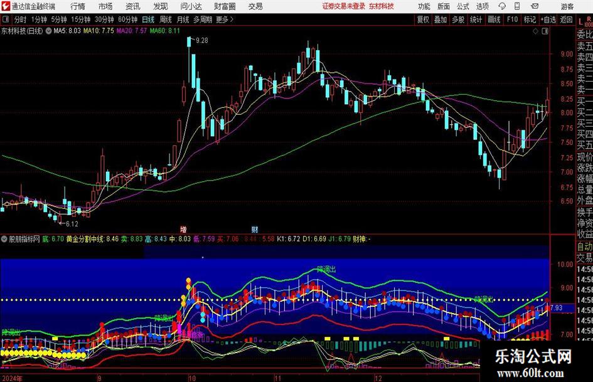Image resolution: width=593 pixels, height=382 pixels.
Task: Open the 财富圈 menu
Action: click(225, 6)
